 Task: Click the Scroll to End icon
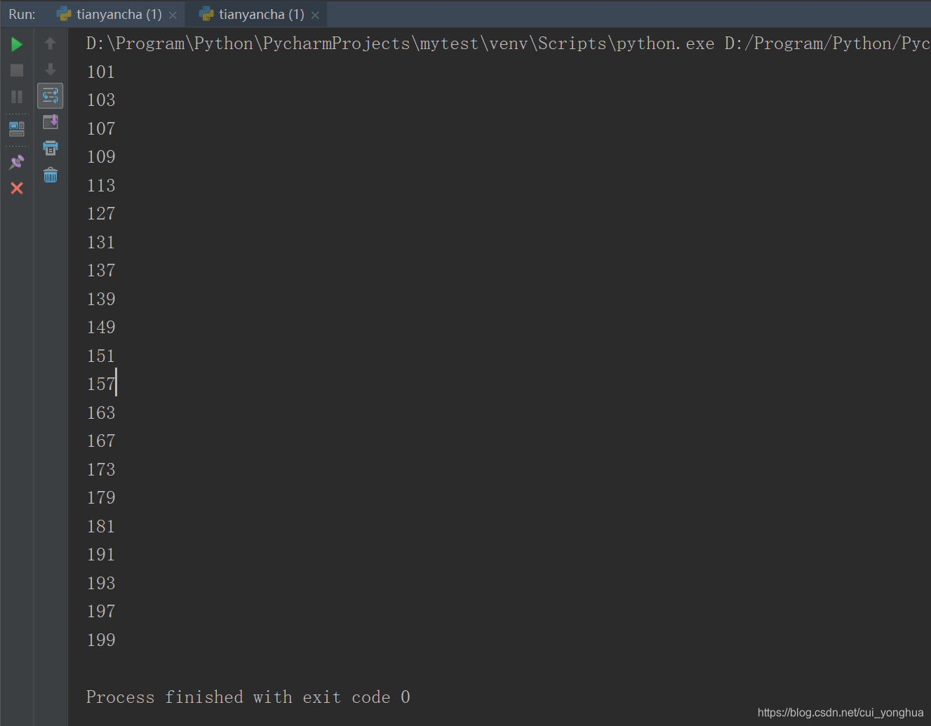[51, 122]
